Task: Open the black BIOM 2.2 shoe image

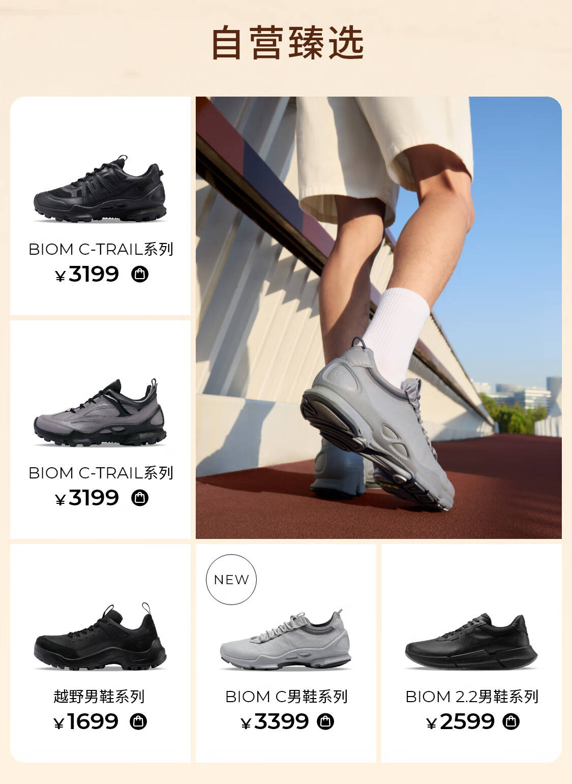Action: [471, 642]
